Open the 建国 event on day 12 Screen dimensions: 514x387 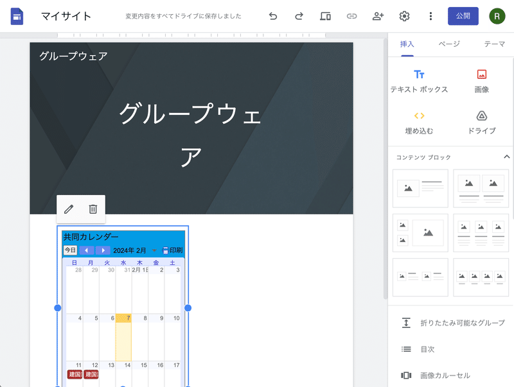[x=91, y=374]
